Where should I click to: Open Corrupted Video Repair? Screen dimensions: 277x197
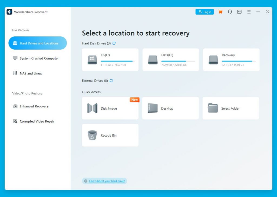click(36, 121)
